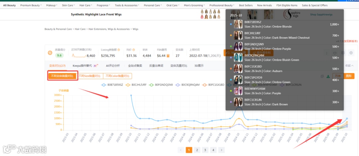Click the BSR value 4,484
The image size is (359, 156).
click(147, 56)
